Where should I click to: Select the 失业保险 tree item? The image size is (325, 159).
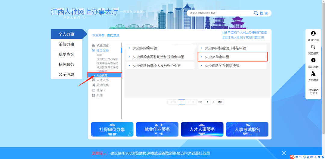point(102,75)
